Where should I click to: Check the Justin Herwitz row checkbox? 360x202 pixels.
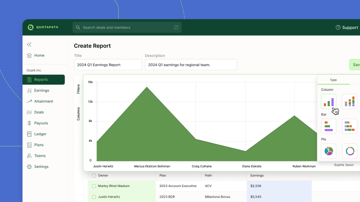pyautogui.click(x=94, y=197)
